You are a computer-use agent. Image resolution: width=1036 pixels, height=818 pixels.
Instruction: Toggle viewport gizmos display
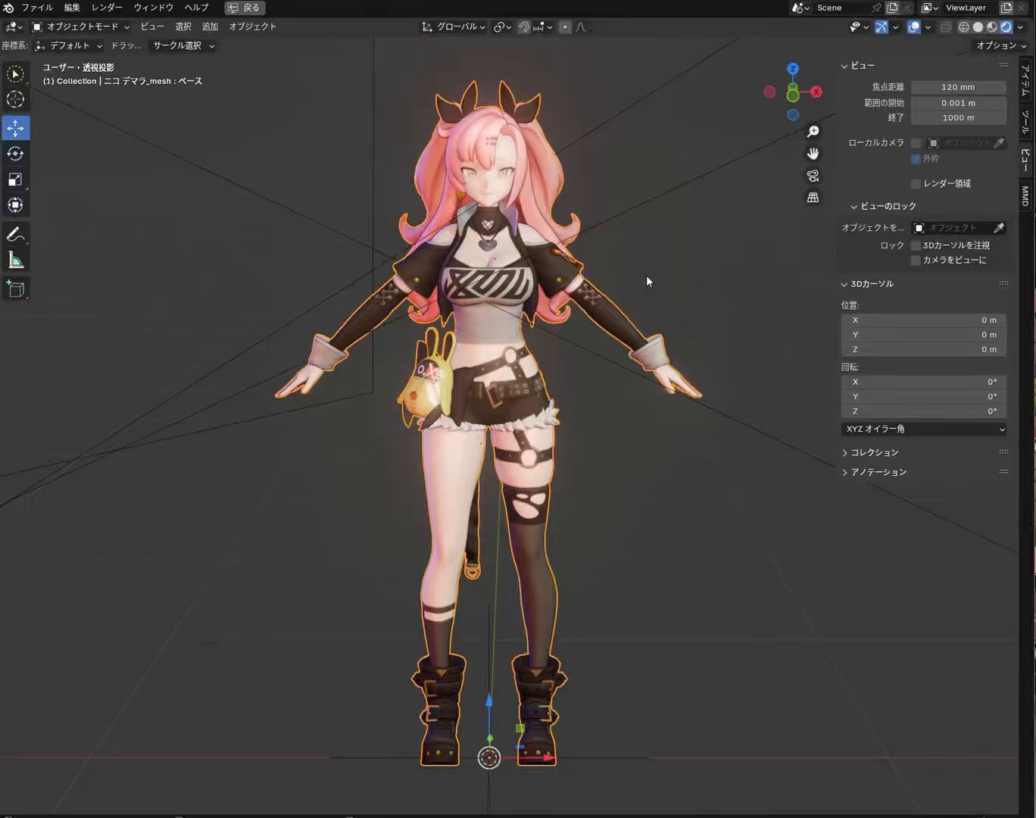pos(882,27)
